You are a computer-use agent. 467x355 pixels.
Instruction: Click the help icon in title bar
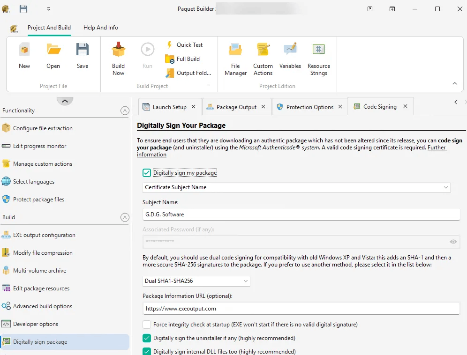(x=370, y=9)
